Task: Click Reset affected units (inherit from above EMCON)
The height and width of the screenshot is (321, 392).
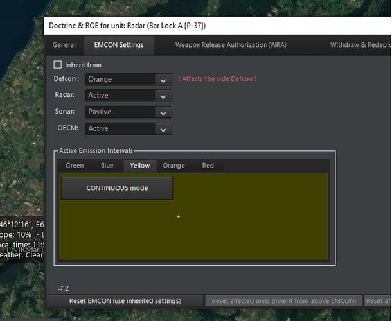Action: (x=284, y=300)
